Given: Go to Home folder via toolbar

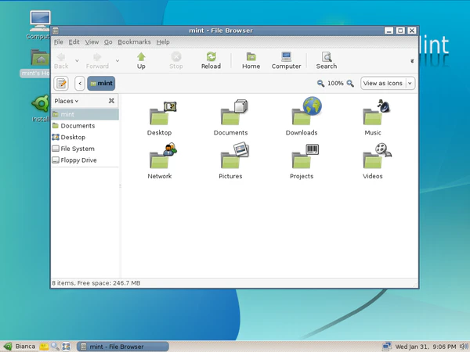Looking at the screenshot, I should tap(251, 57).
